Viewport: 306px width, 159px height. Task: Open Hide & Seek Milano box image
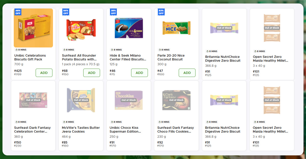click(x=129, y=28)
